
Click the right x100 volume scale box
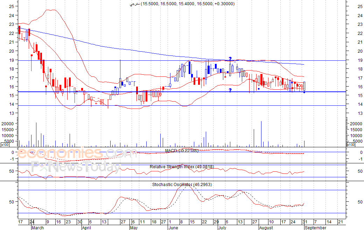tap(350, 144)
